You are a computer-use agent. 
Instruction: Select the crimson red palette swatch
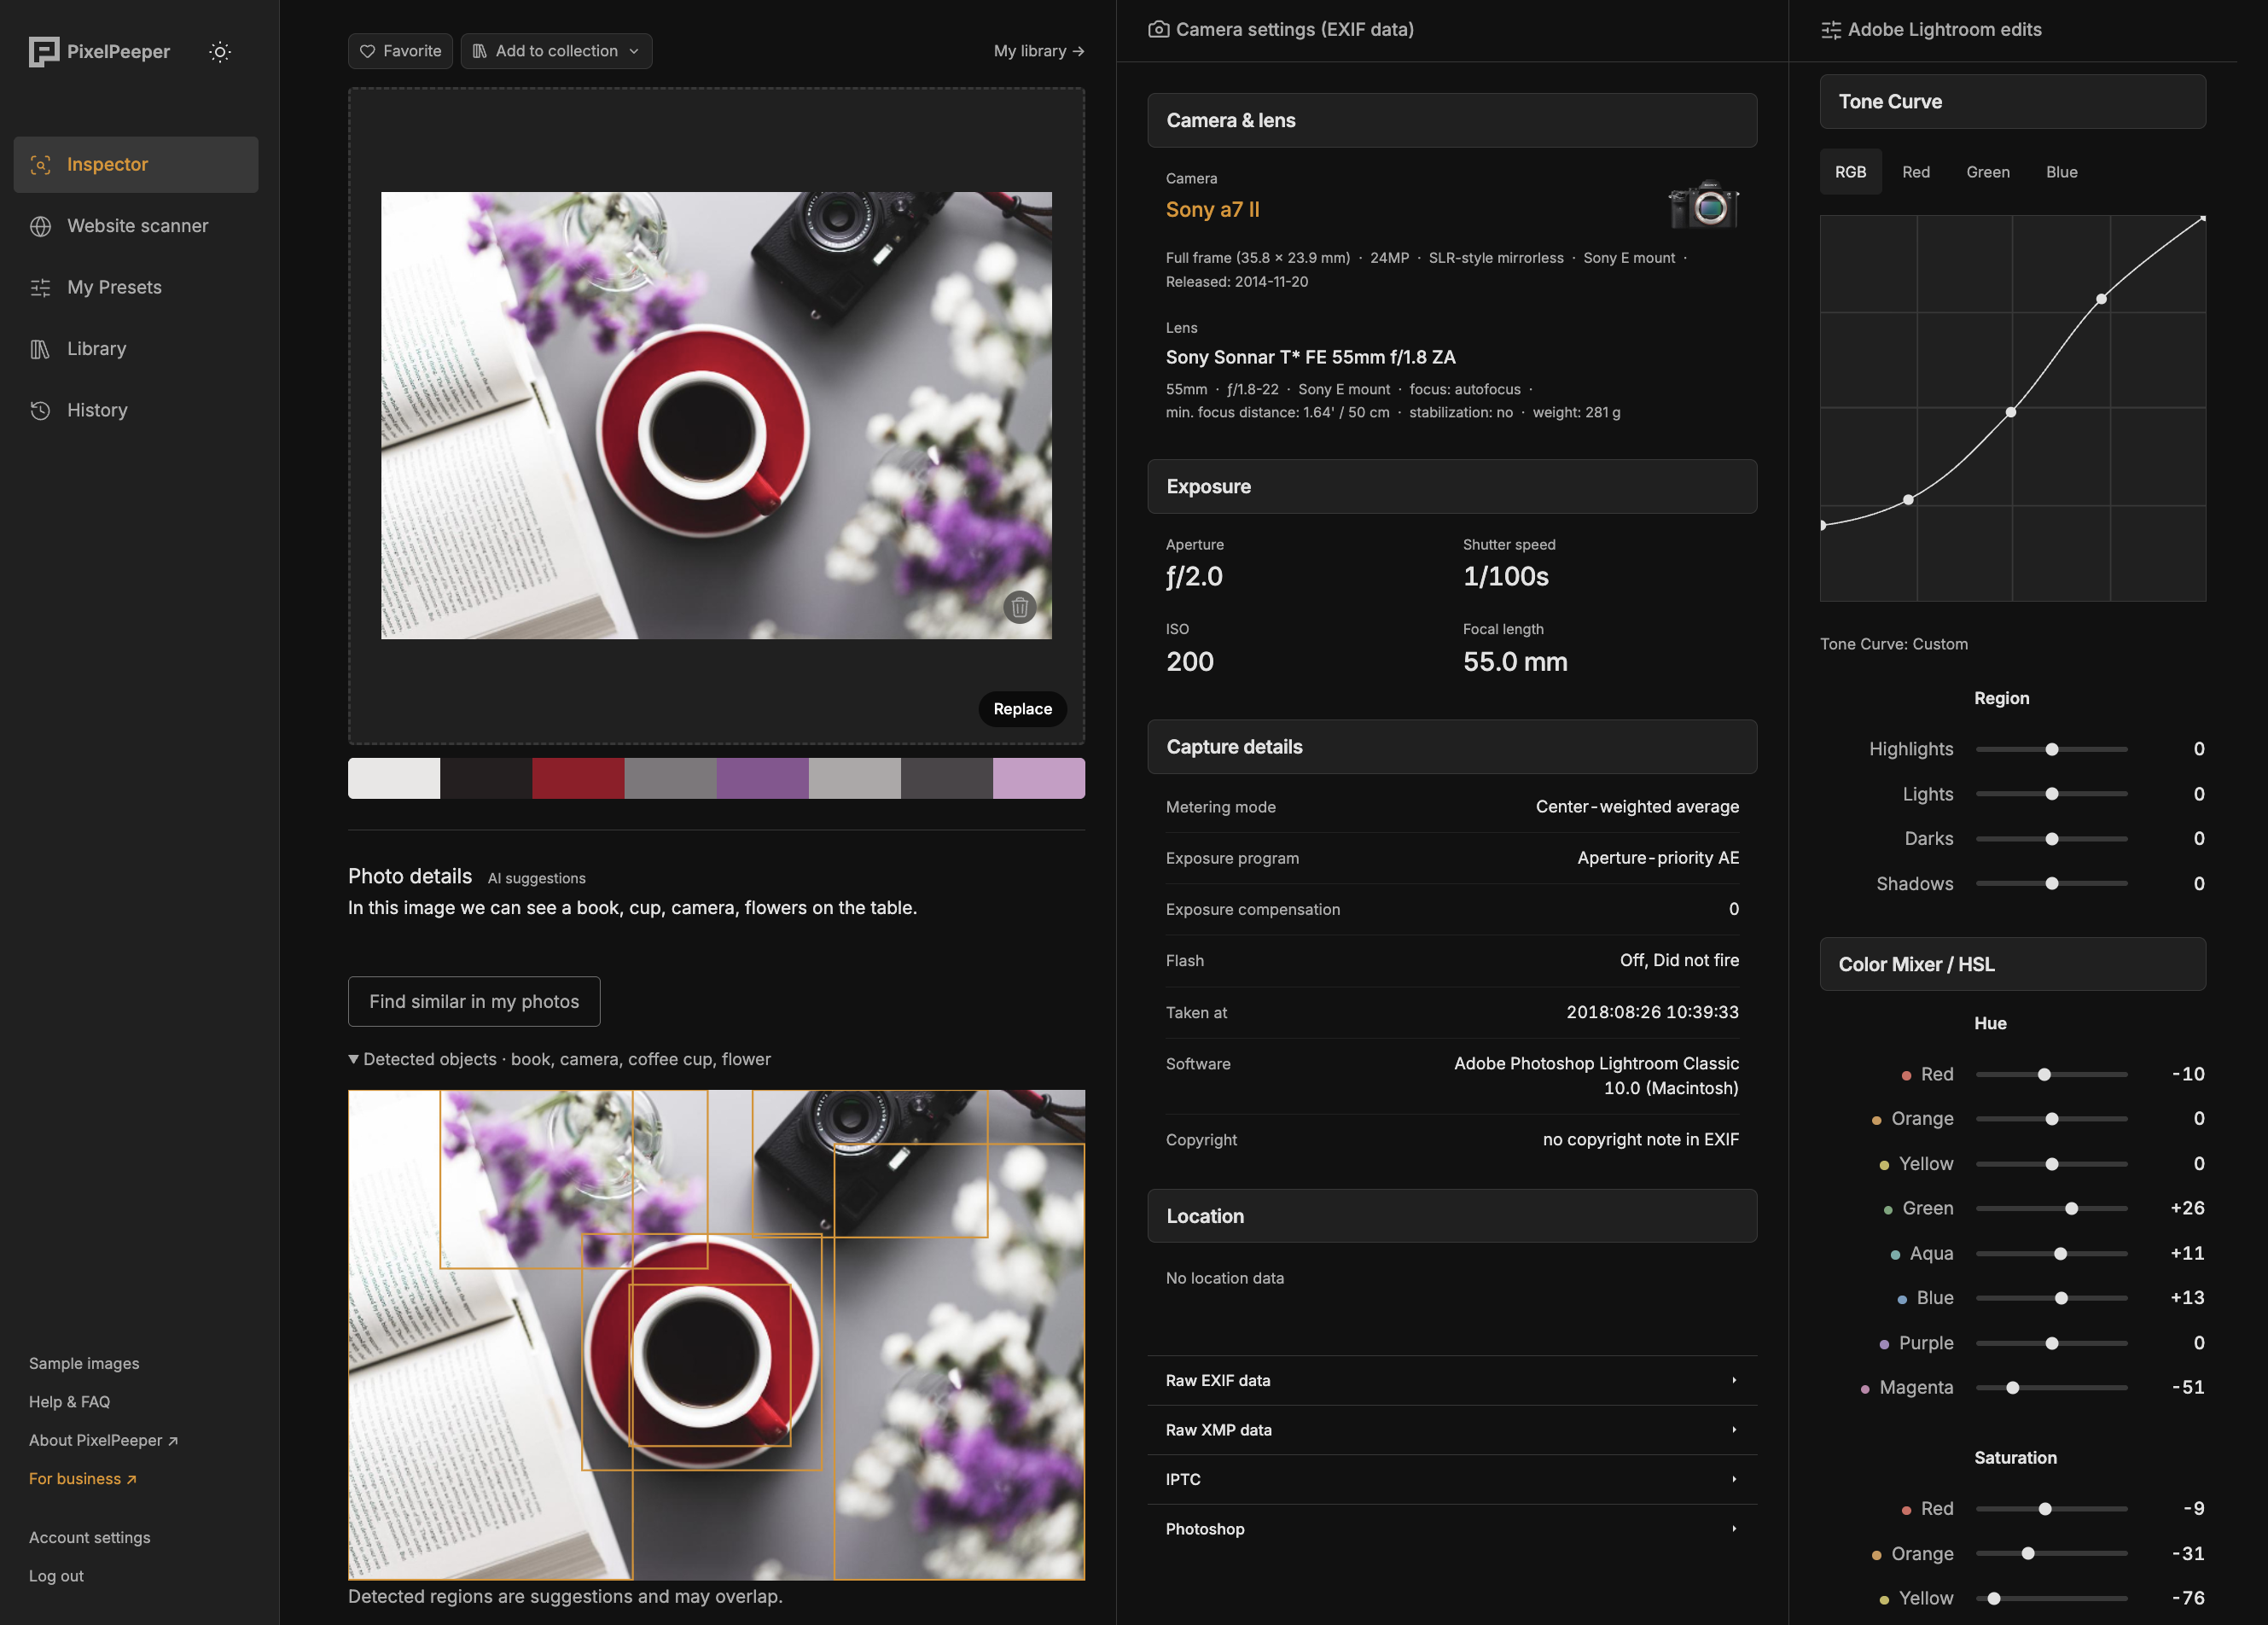(578, 778)
